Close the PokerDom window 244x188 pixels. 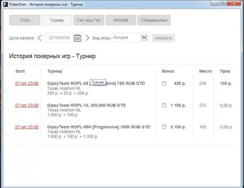[234, 3]
